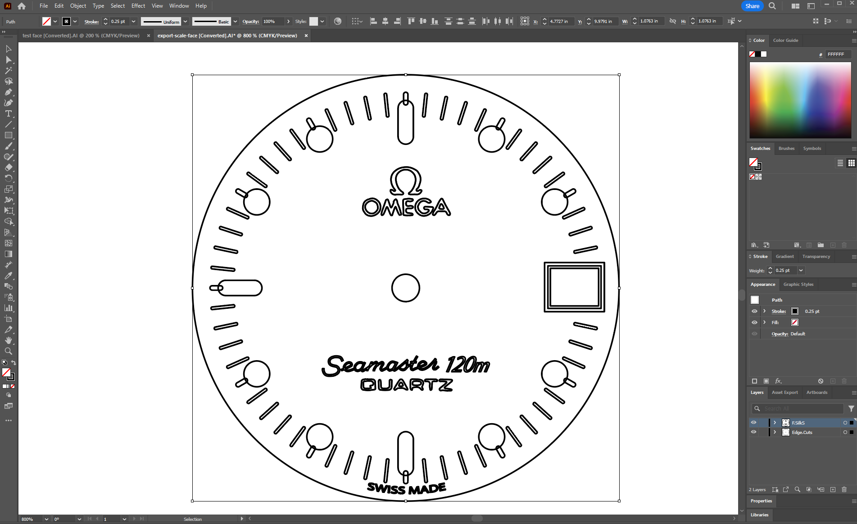This screenshot has height=524, width=857.
Task: Choose the Lasso tool
Action: point(9,81)
